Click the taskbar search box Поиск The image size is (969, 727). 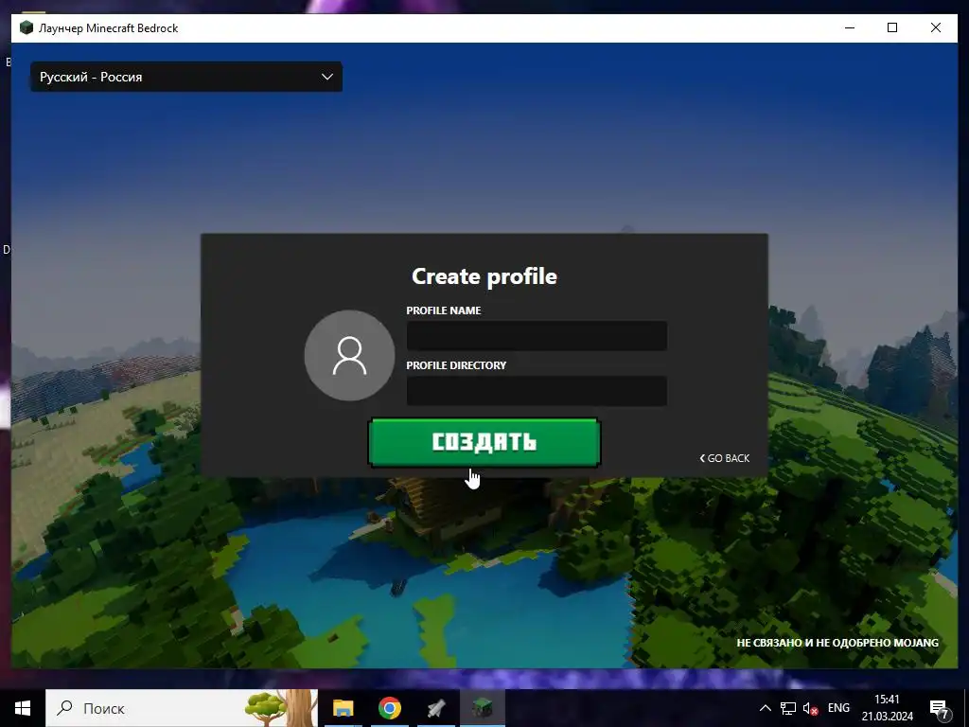(182, 708)
